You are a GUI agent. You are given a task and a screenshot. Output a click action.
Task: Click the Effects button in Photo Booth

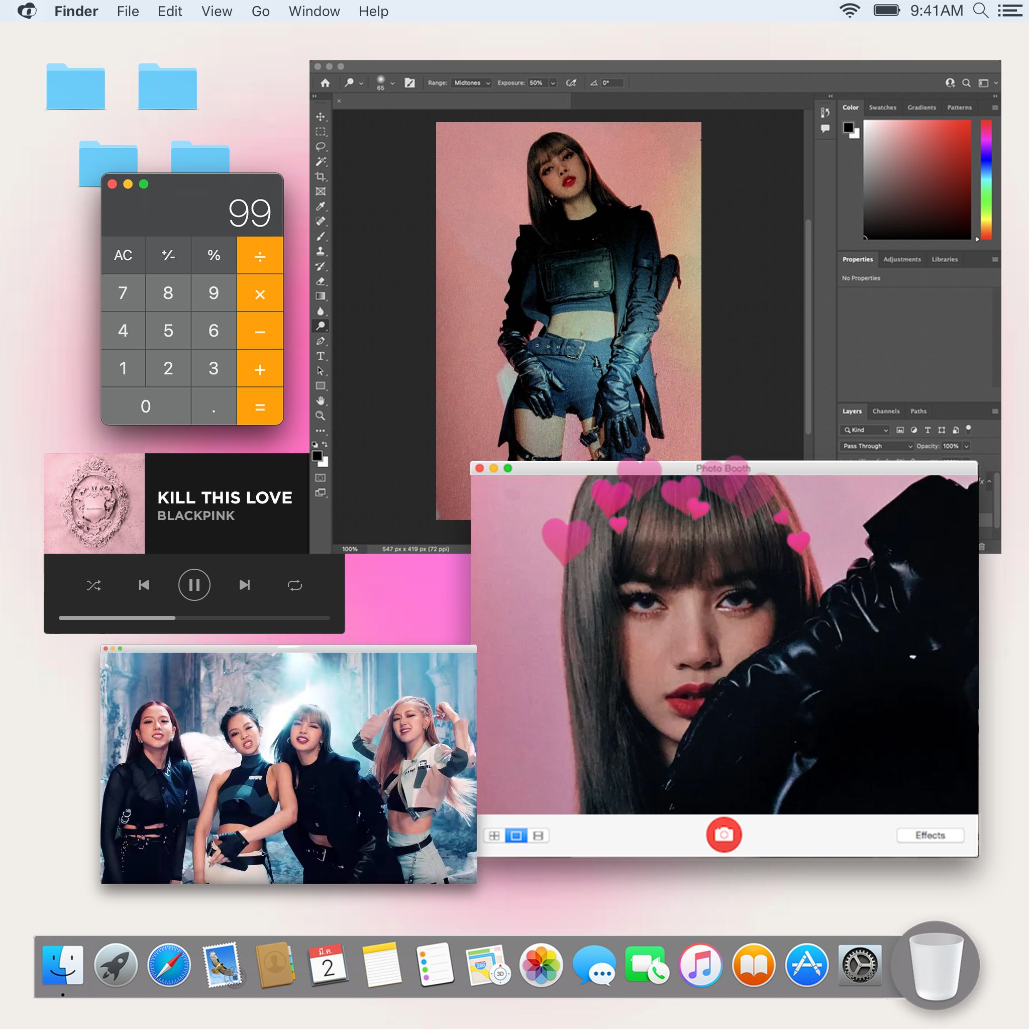930,835
